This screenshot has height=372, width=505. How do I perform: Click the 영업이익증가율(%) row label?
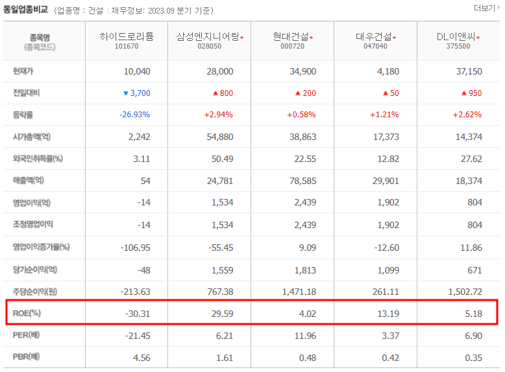pos(42,247)
